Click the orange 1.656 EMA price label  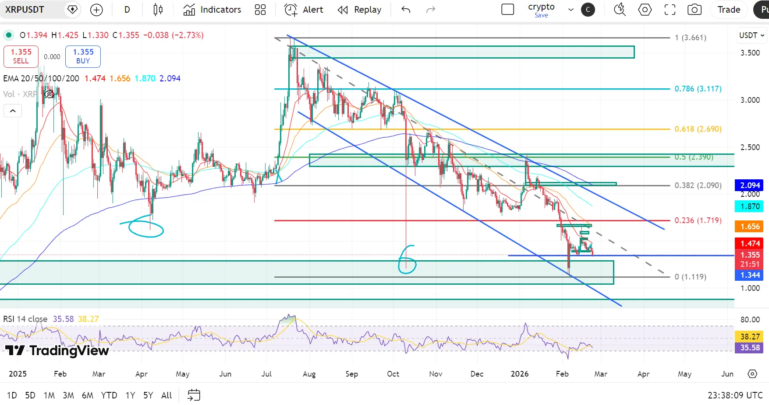pyautogui.click(x=750, y=227)
